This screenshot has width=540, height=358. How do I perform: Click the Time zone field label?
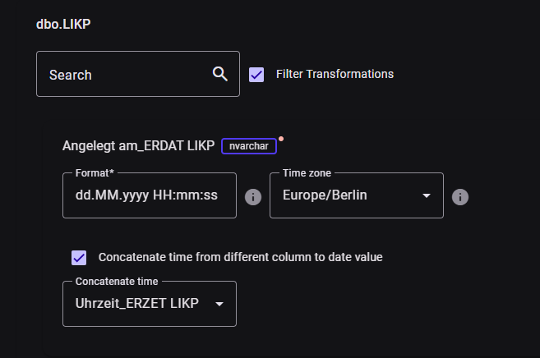coord(307,173)
